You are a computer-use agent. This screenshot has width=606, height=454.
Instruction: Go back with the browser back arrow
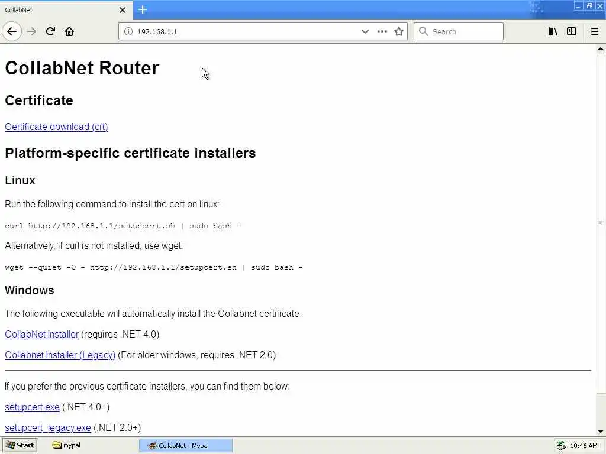(12, 31)
